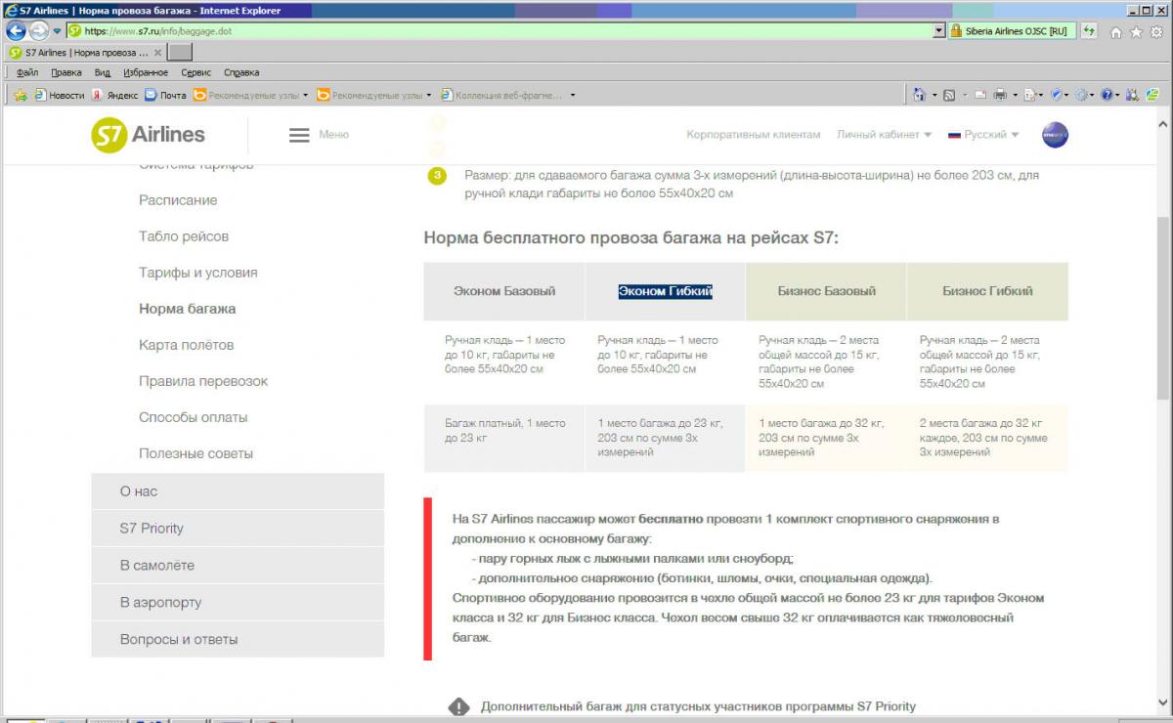
Task: Expand the О нас sidebar section
Action: click(238, 491)
